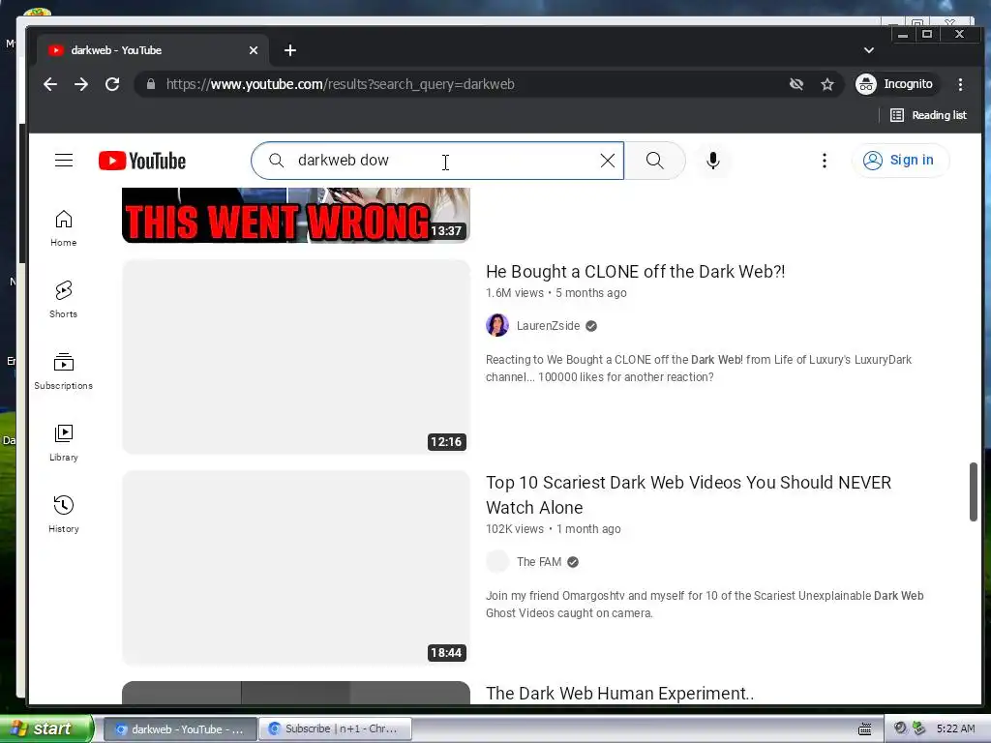
Task: Reload the YouTube page
Action: (x=112, y=84)
